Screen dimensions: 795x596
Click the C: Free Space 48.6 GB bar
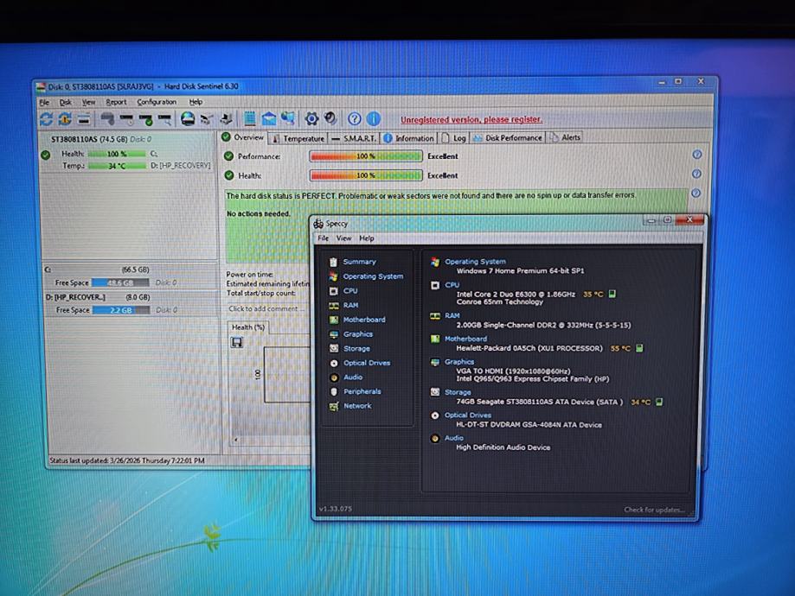pos(120,283)
